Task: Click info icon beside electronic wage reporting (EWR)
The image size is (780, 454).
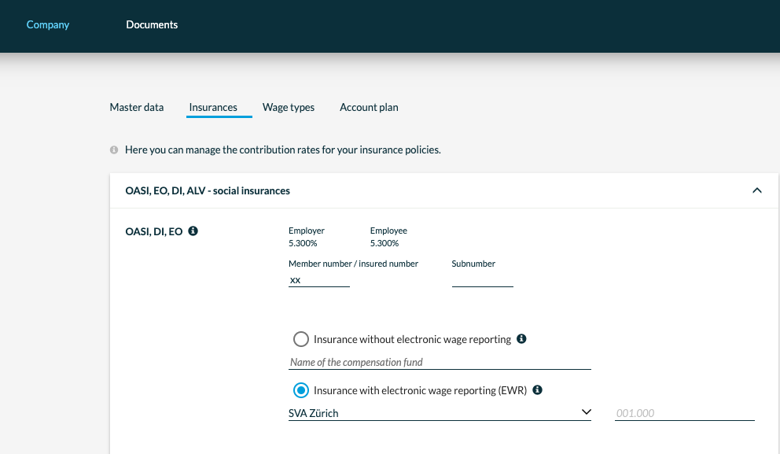Action: coord(537,389)
